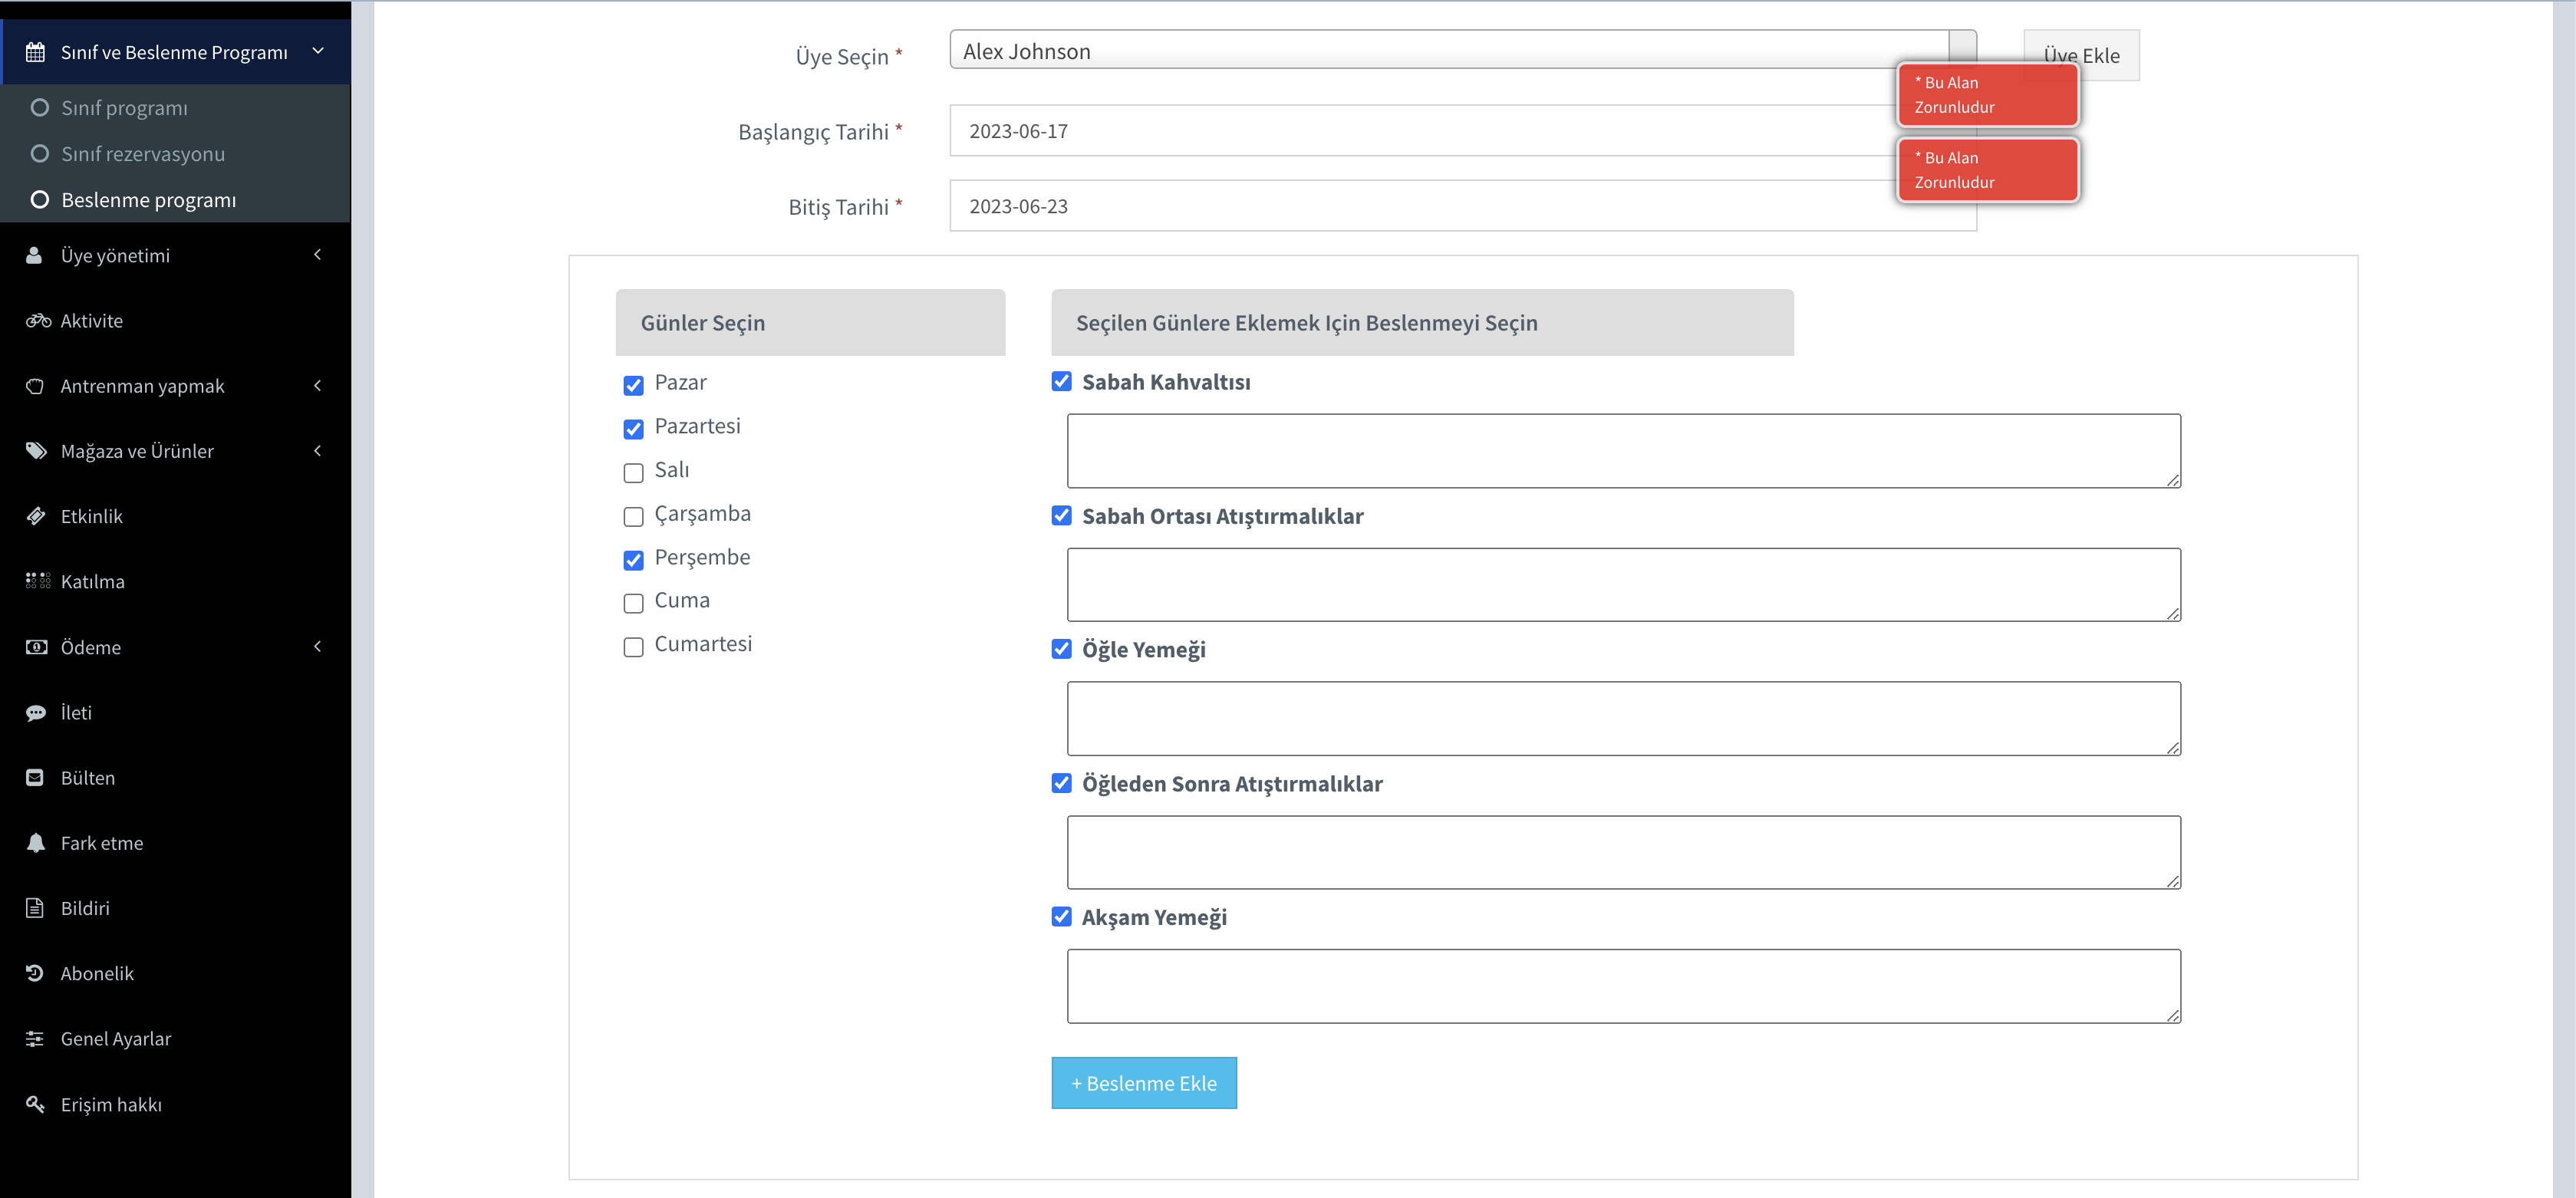Collapse the Sınıf ve Beslenme Programı chevron
The image size is (2576, 1198).
[318, 51]
